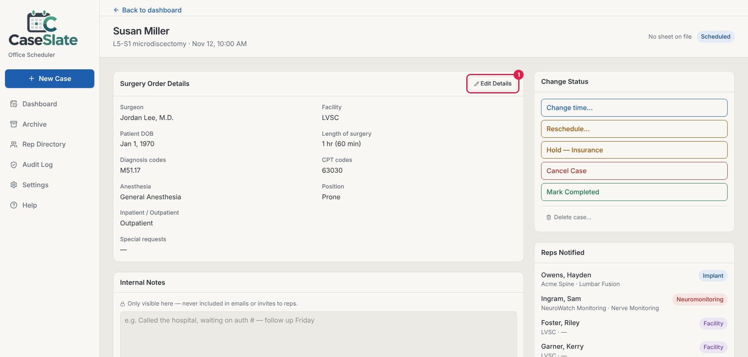Open the Dashboard page
The width and height of the screenshot is (748, 357).
[x=50, y=104]
